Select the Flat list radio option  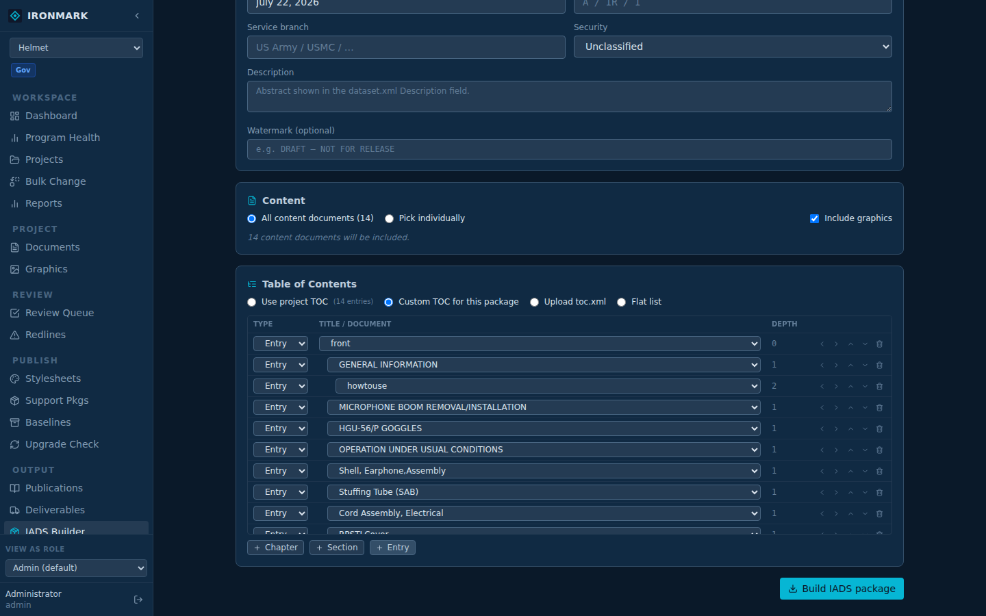coord(622,303)
